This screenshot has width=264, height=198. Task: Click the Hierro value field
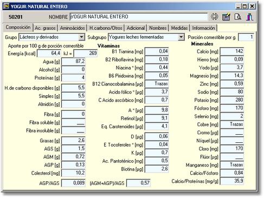click(232, 60)
